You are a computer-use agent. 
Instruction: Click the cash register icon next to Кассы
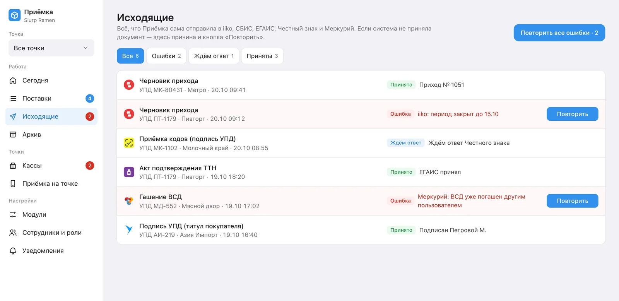[x=13, y=166]
